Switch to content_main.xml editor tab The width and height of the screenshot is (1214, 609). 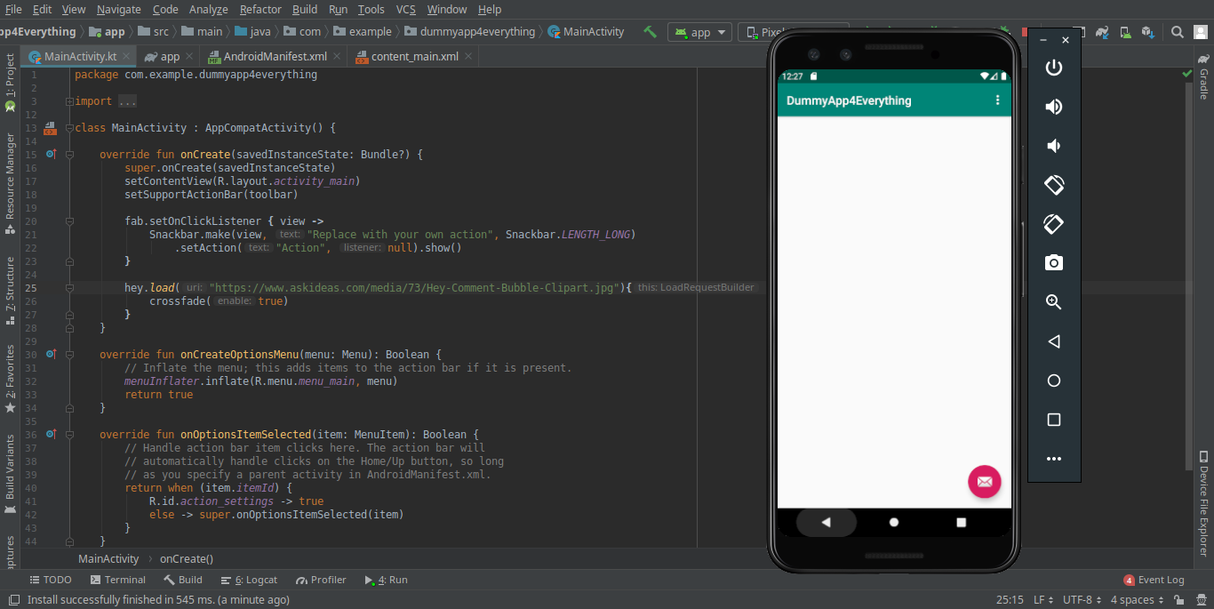(414, 56)
